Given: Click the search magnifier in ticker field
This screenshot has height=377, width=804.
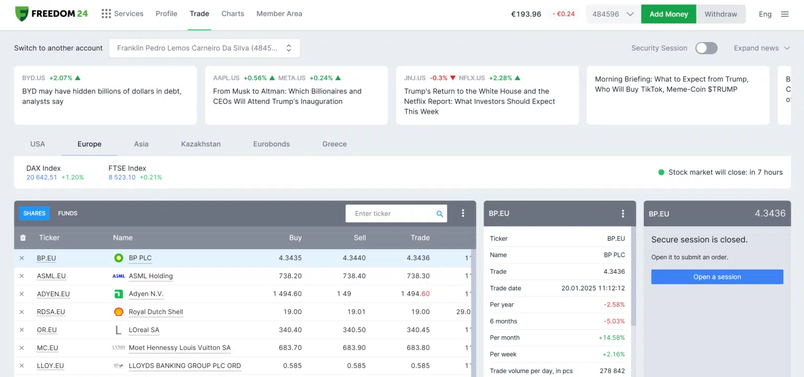Looking at the screenshot, I should pos(439,214).
